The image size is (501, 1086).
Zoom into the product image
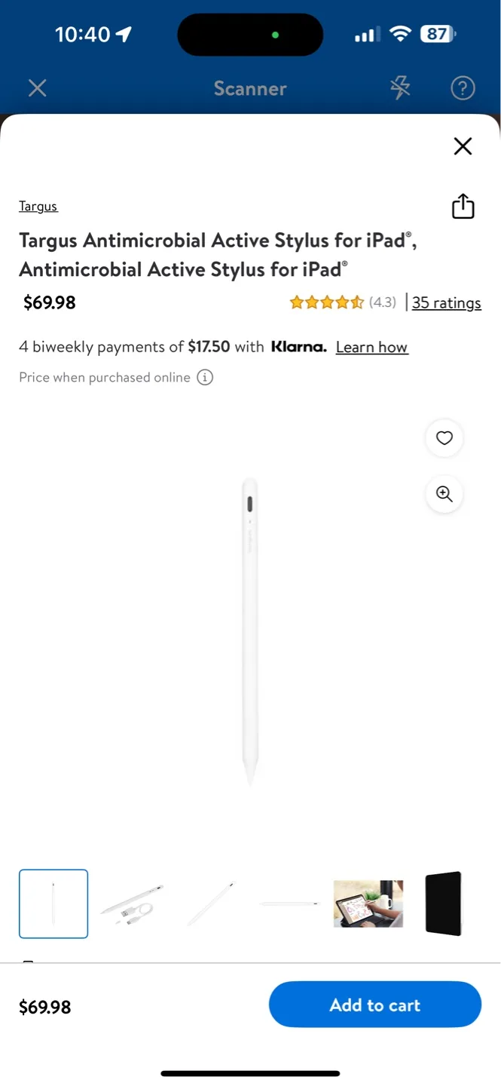coord(444,494)
